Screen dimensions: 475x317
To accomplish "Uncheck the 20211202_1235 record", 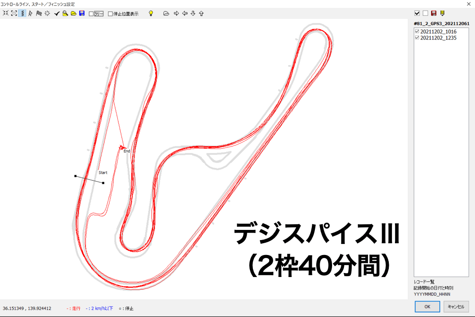I will (x=417, y=38).
